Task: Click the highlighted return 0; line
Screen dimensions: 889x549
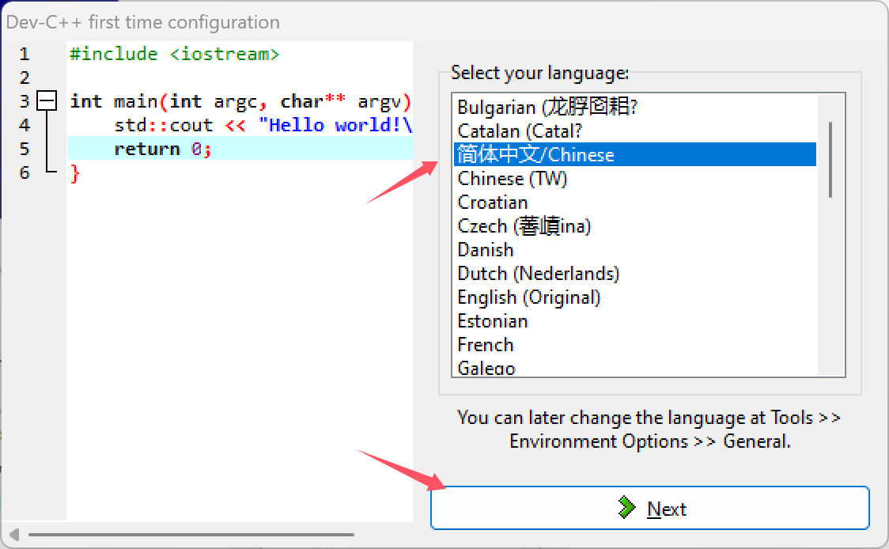Action: click(240, 149)
